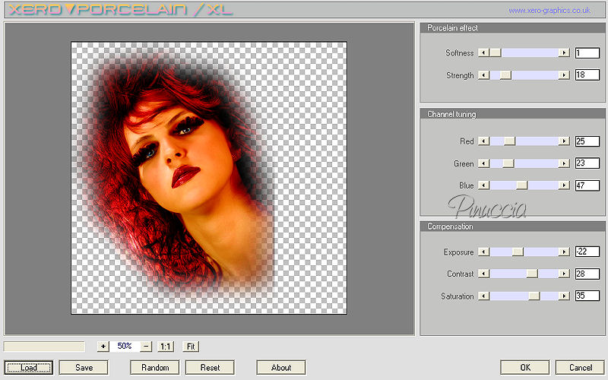Click Saturation slider right arrow
608x380 pixels.
click(564, 296)
